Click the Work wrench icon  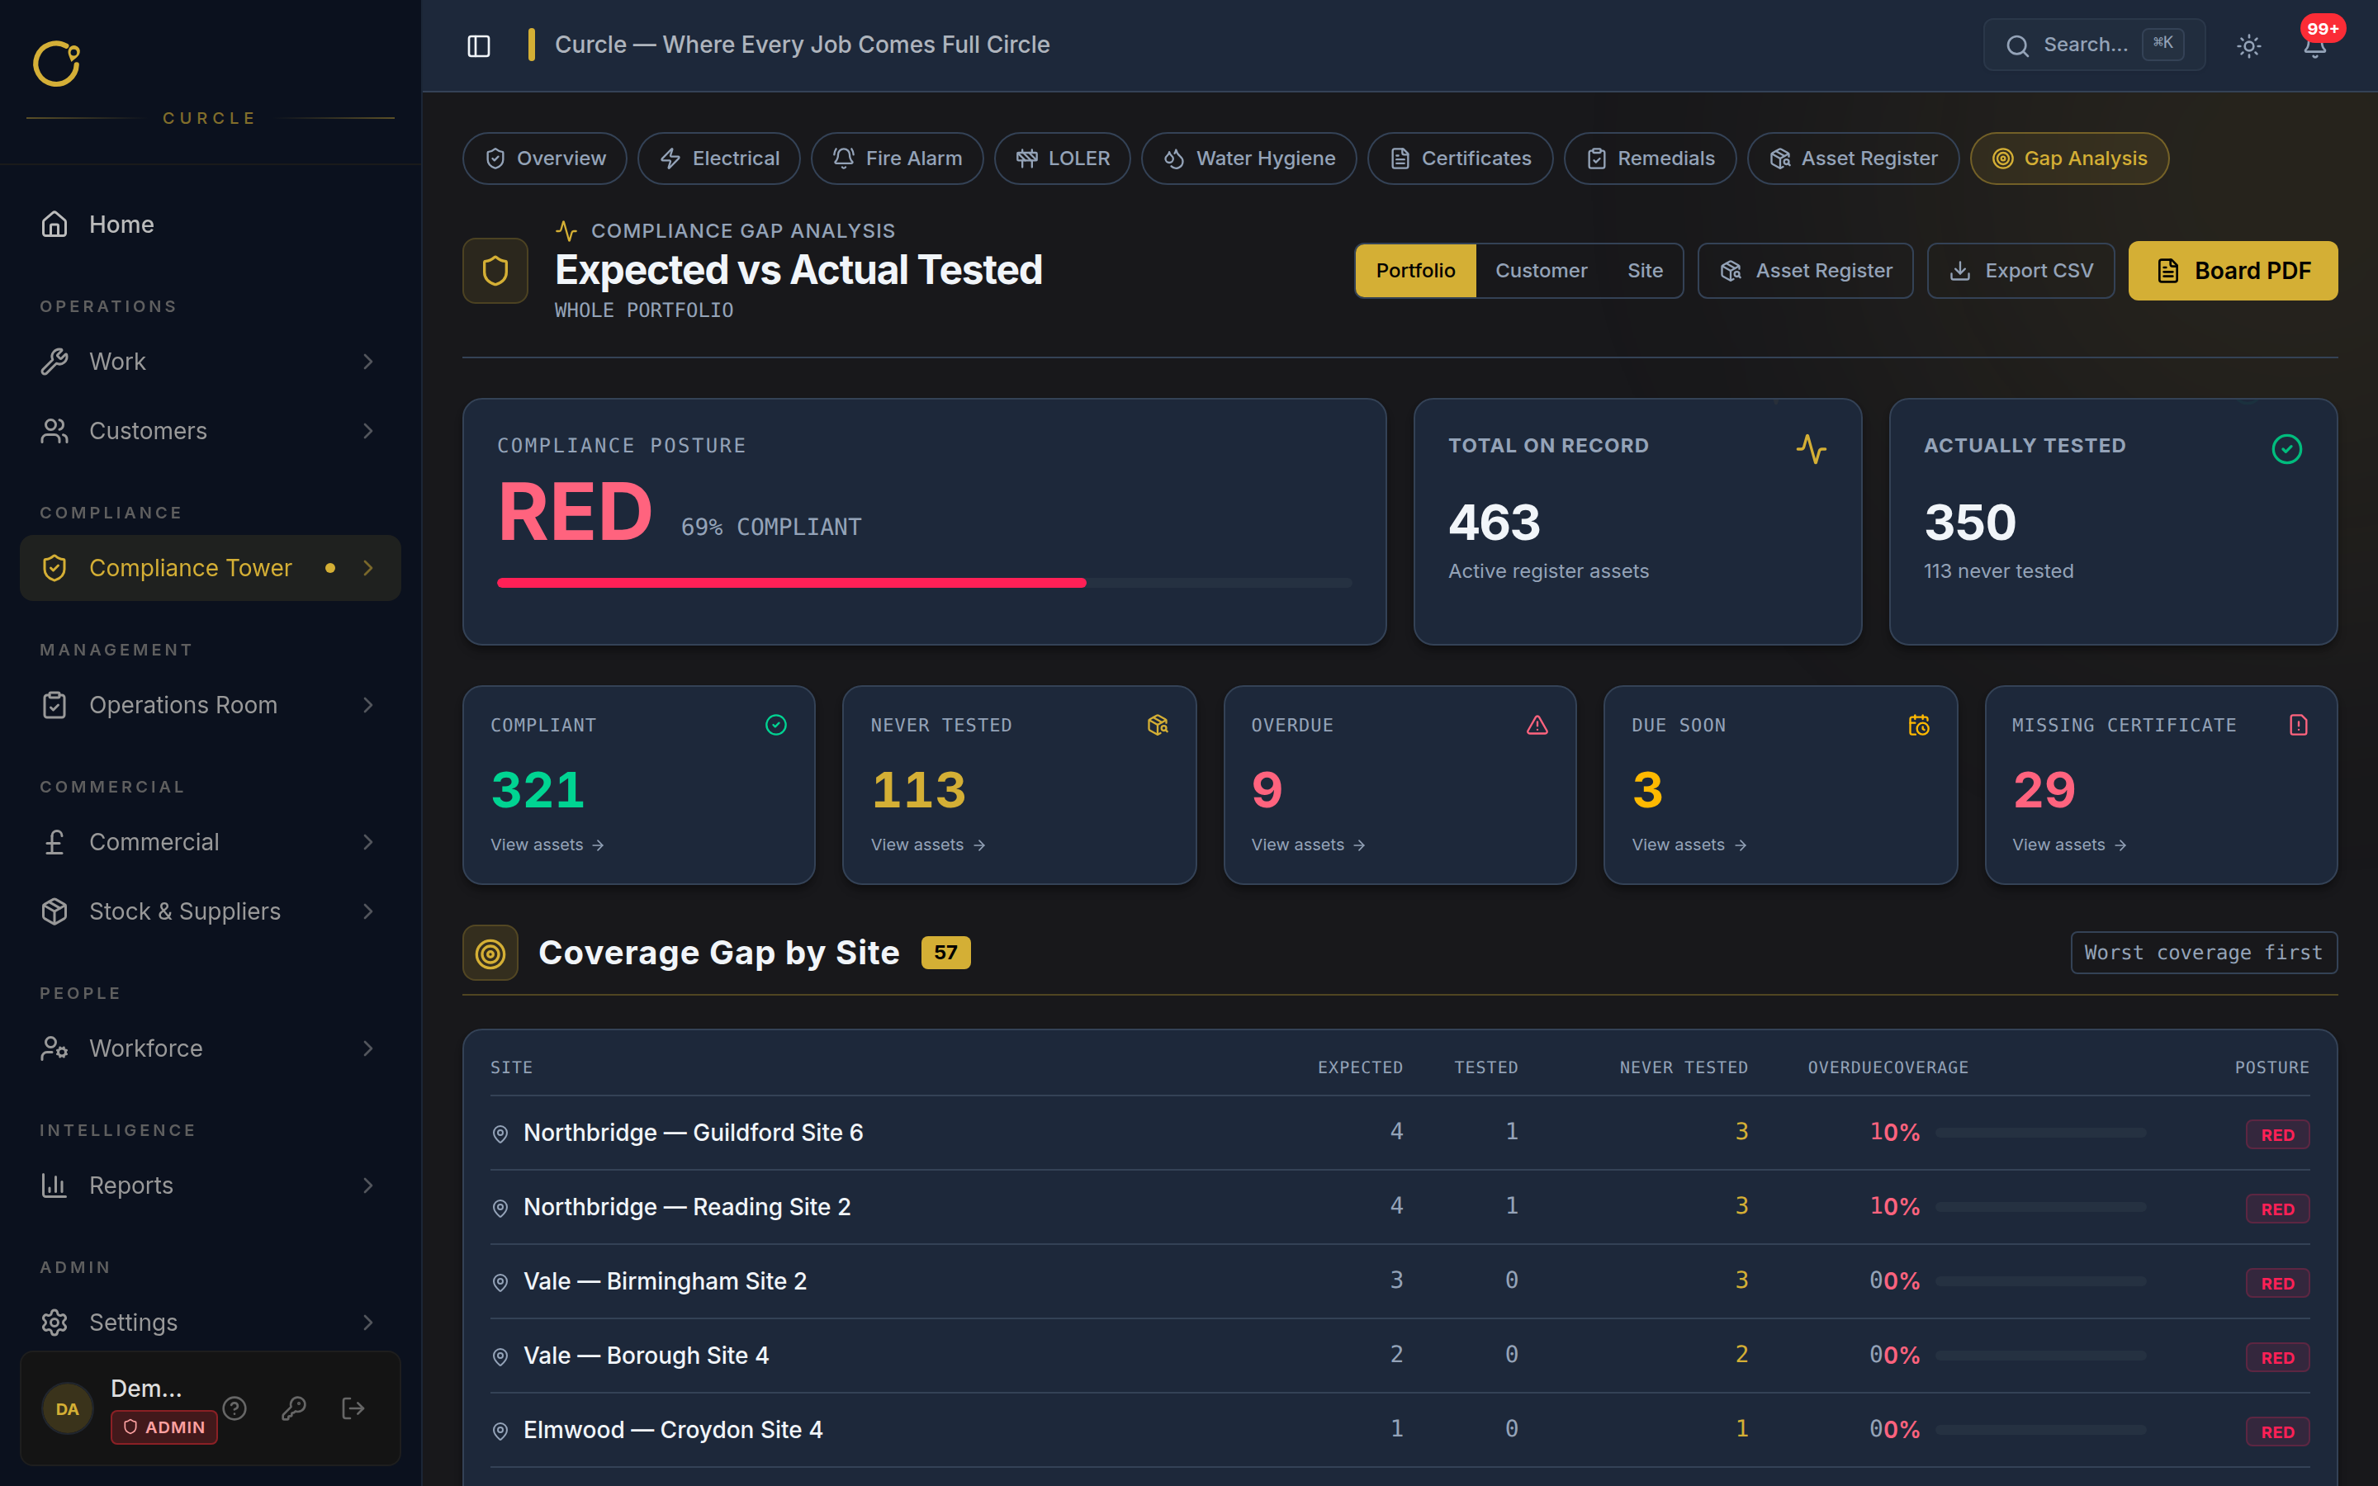[54, 362]
